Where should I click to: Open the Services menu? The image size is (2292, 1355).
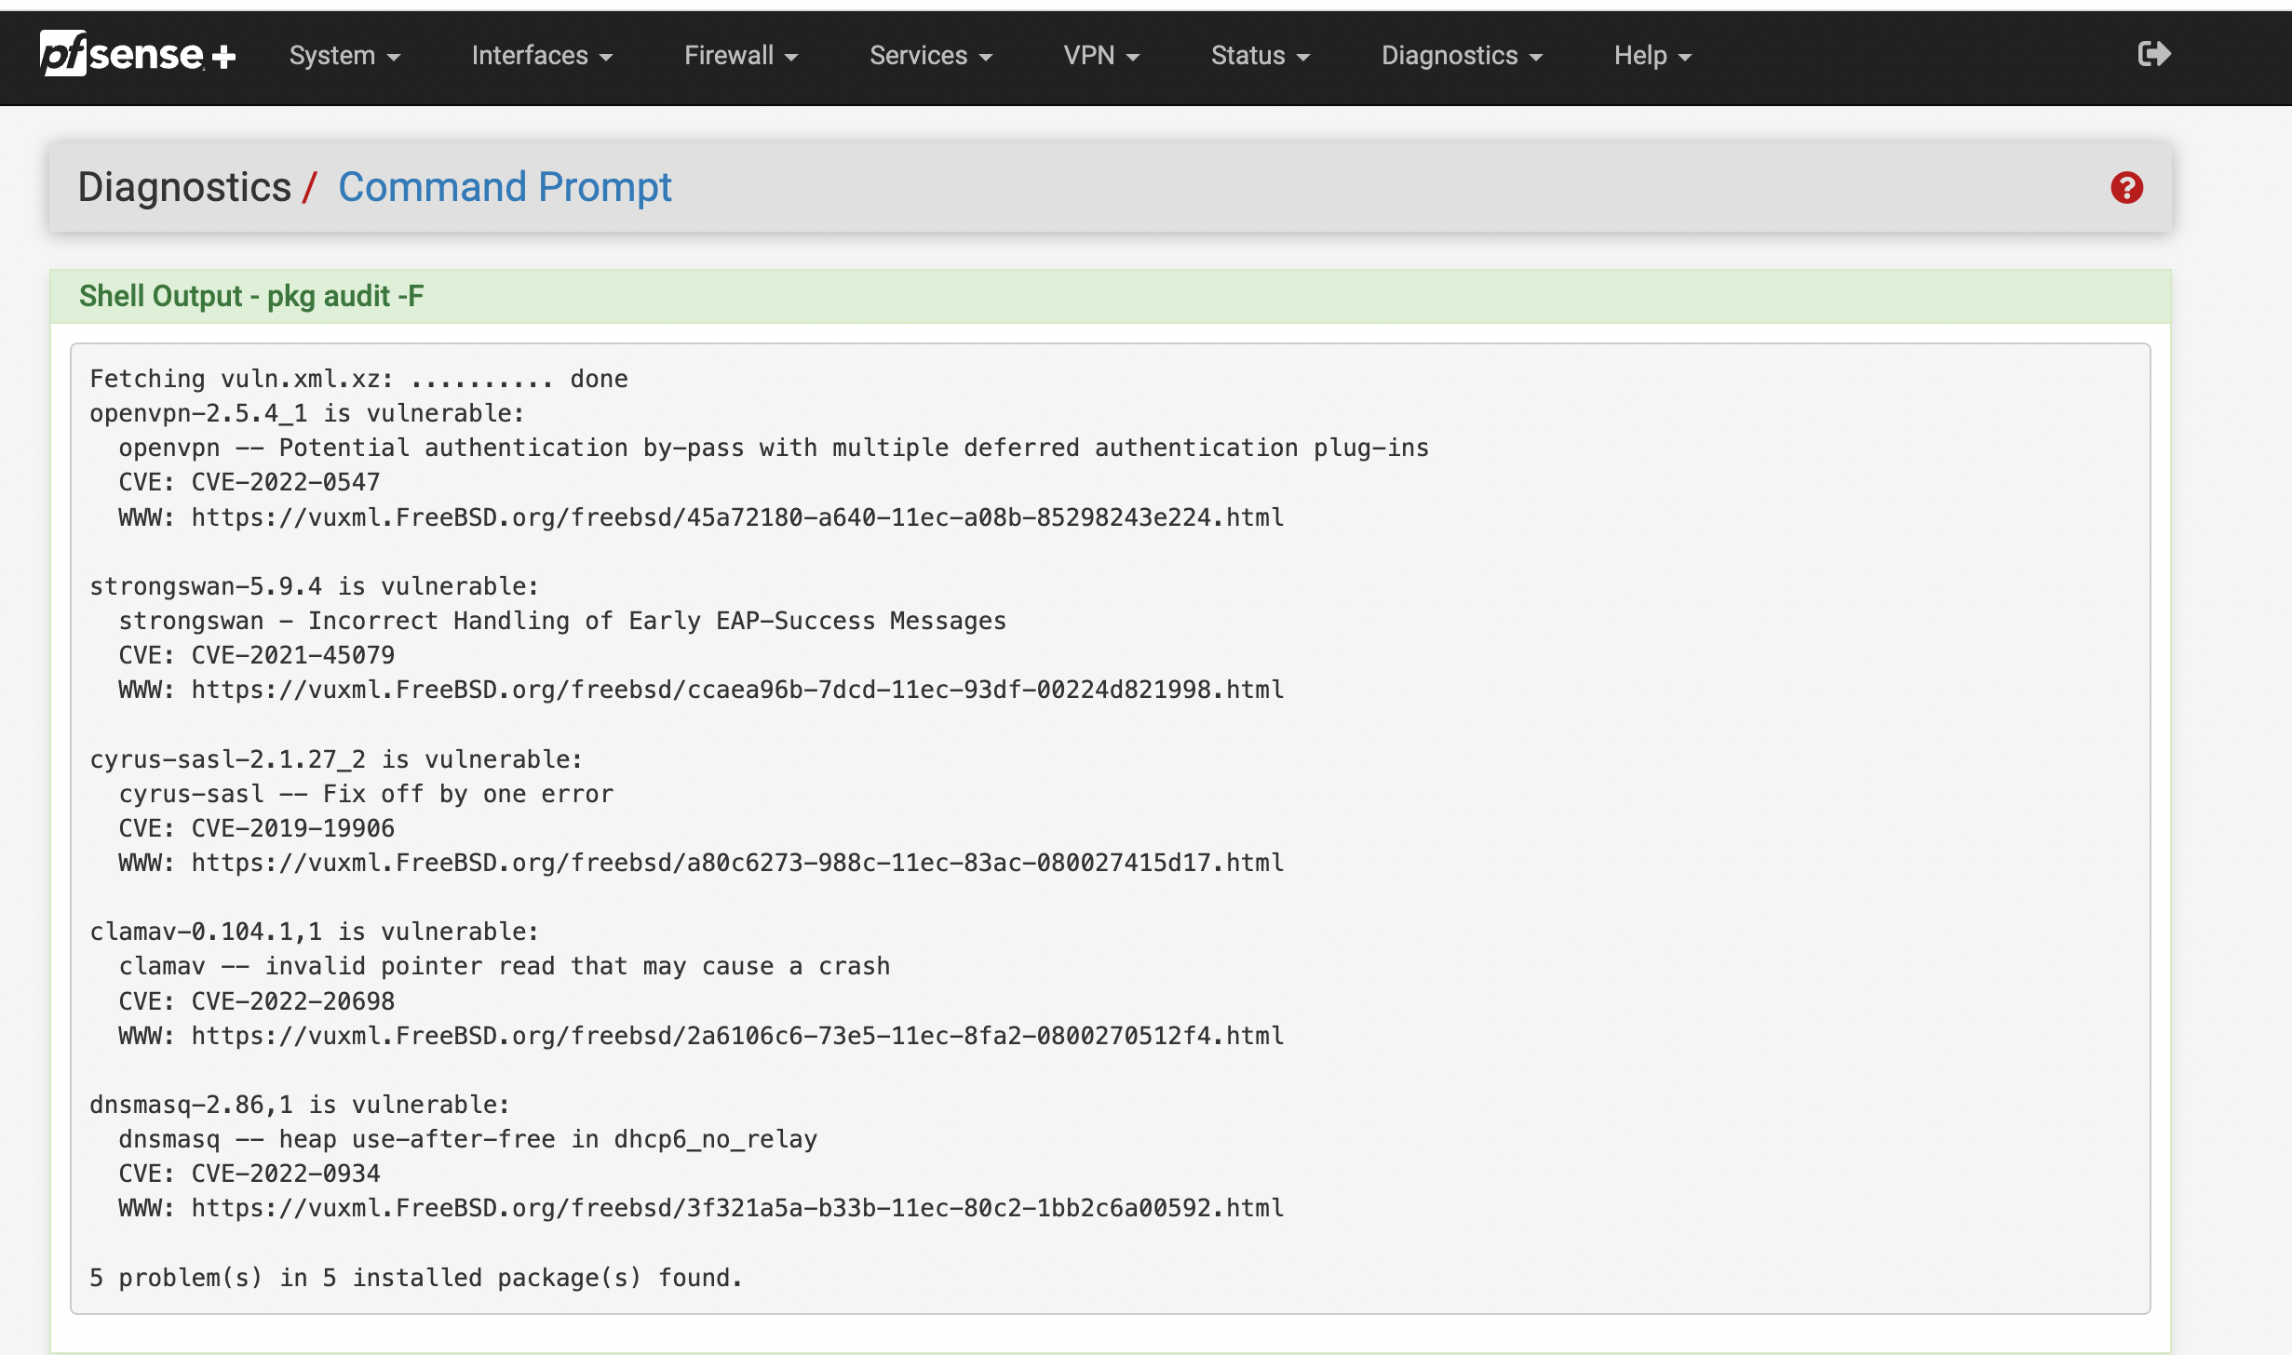click(x=930, y=56)
